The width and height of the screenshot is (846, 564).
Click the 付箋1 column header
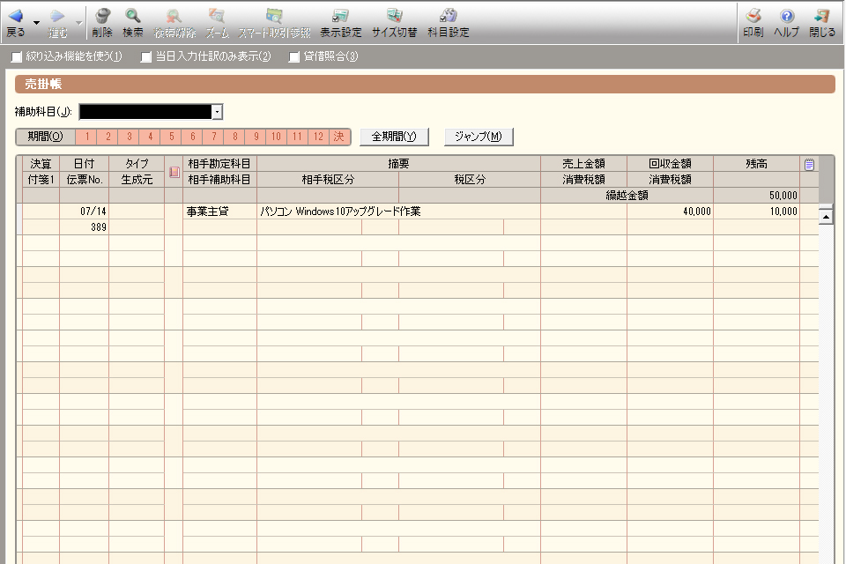point(41,180)
